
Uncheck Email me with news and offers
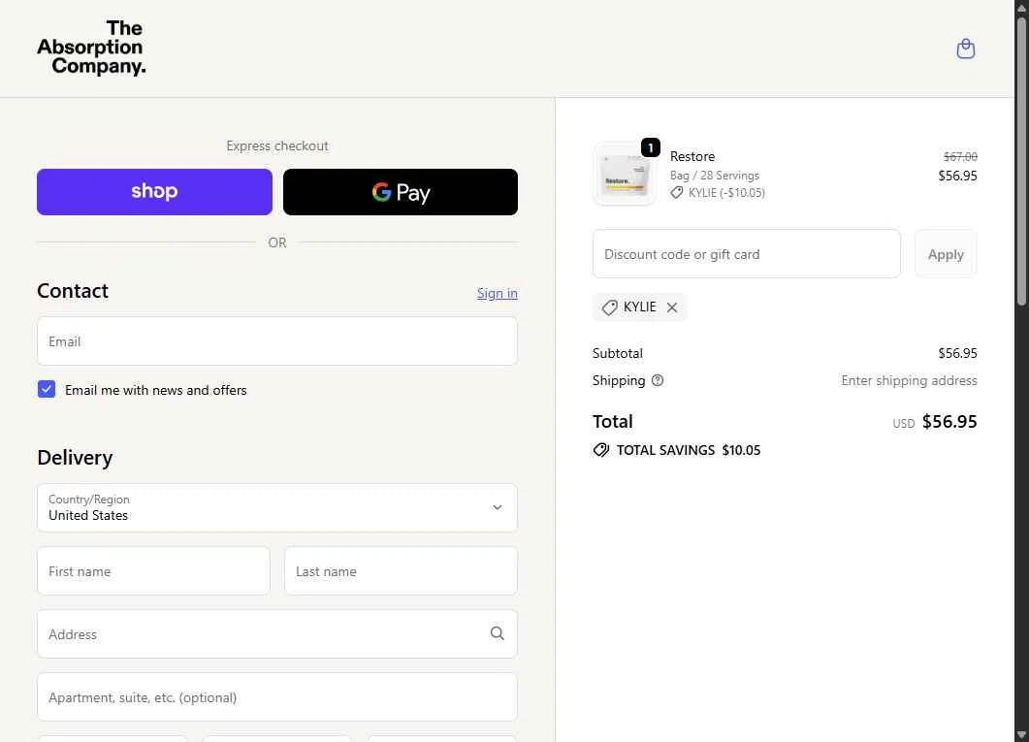tap(46, 389)
